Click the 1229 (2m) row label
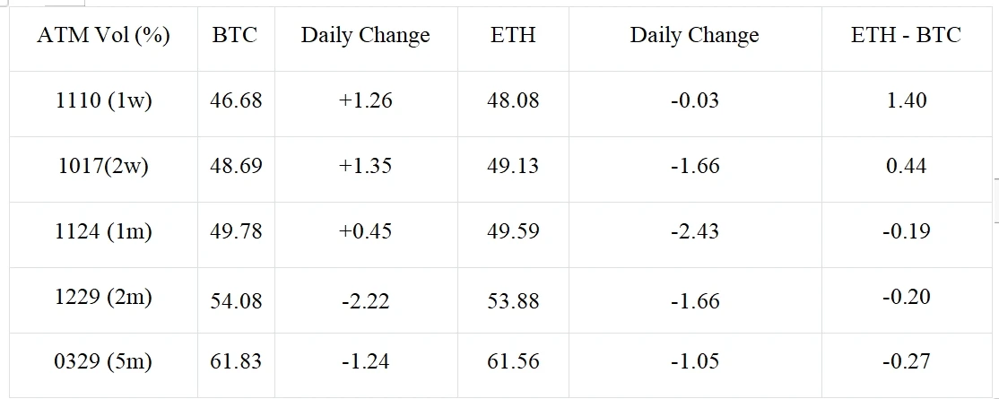This screenshot has width=999, height=399. [104, 297]
